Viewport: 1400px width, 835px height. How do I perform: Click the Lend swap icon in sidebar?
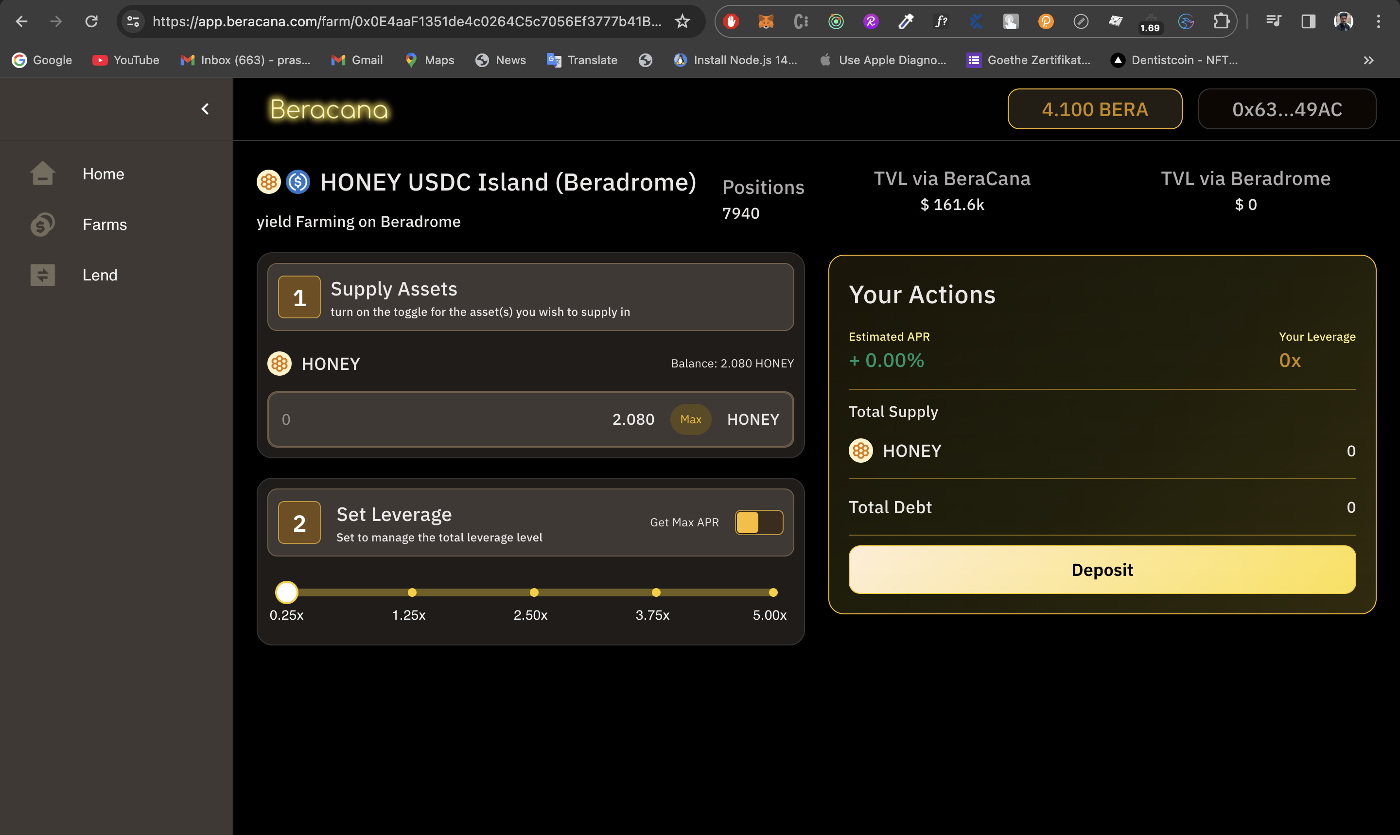click(42, 275)
